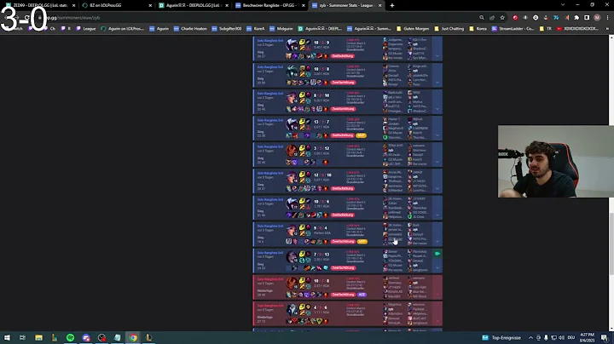This screenshot has height=344, width=614.
Task: Select the 'Perfect KDA' text
Action: 322,233
